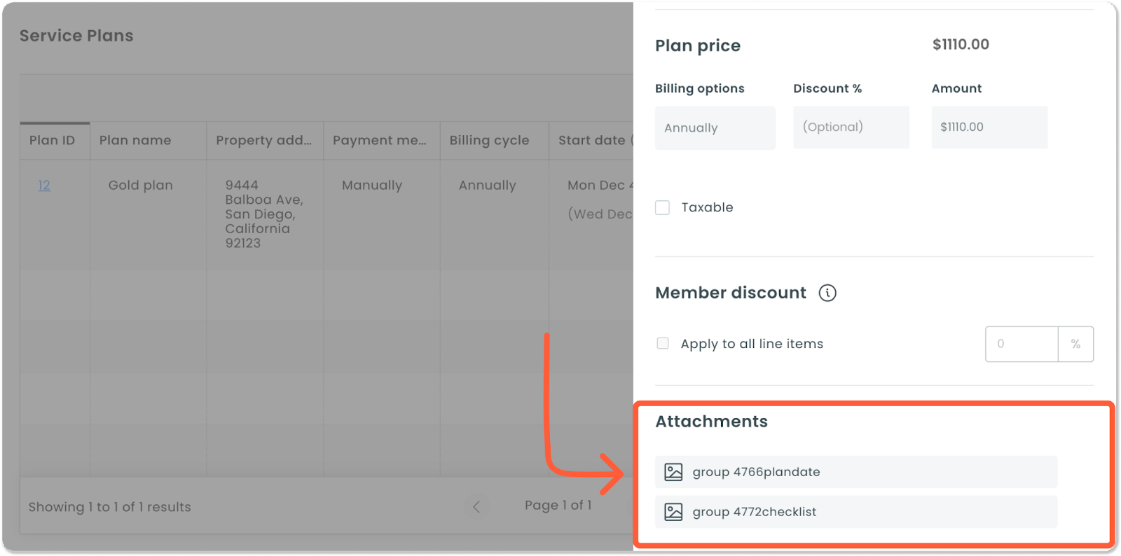This screenshot has height=556, width=1121.
Task: Check Apply to all line items
Action: [x=663, y=343]
